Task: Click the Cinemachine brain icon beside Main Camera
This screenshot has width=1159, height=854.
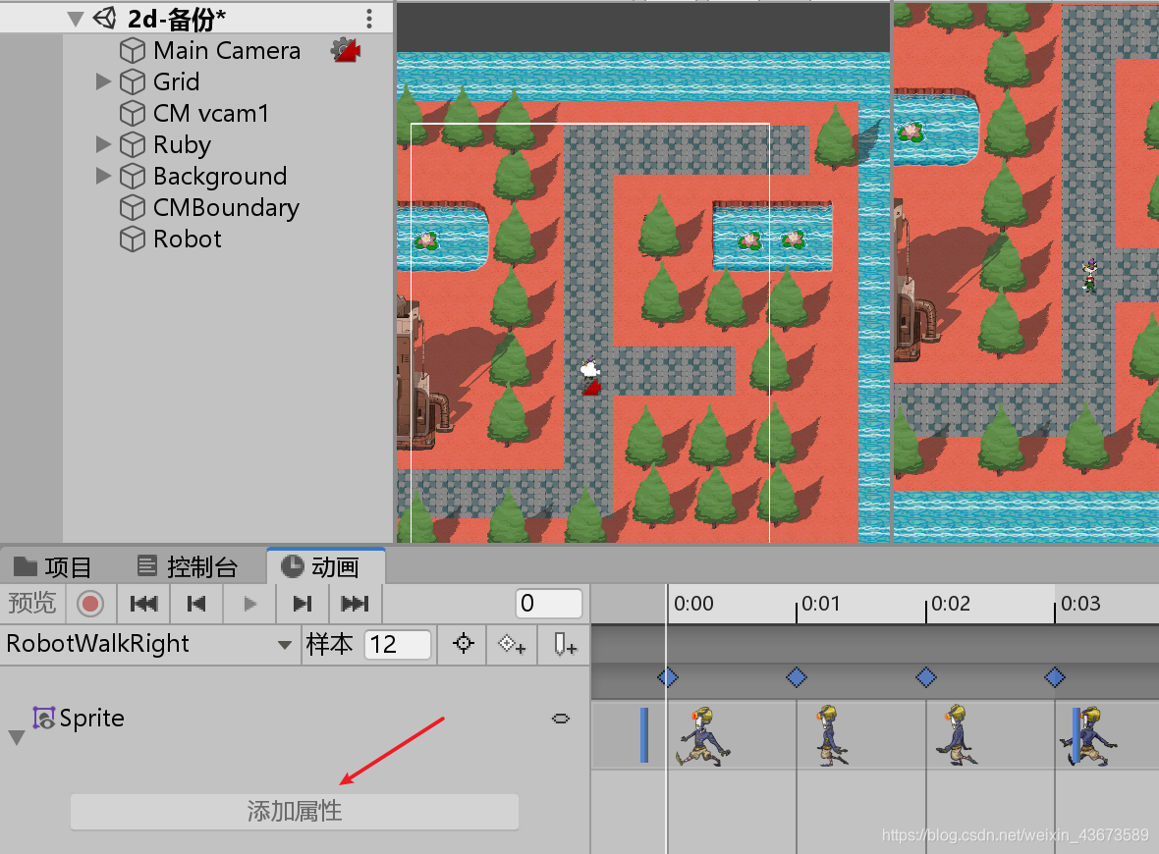Action: tap(345, 50)
